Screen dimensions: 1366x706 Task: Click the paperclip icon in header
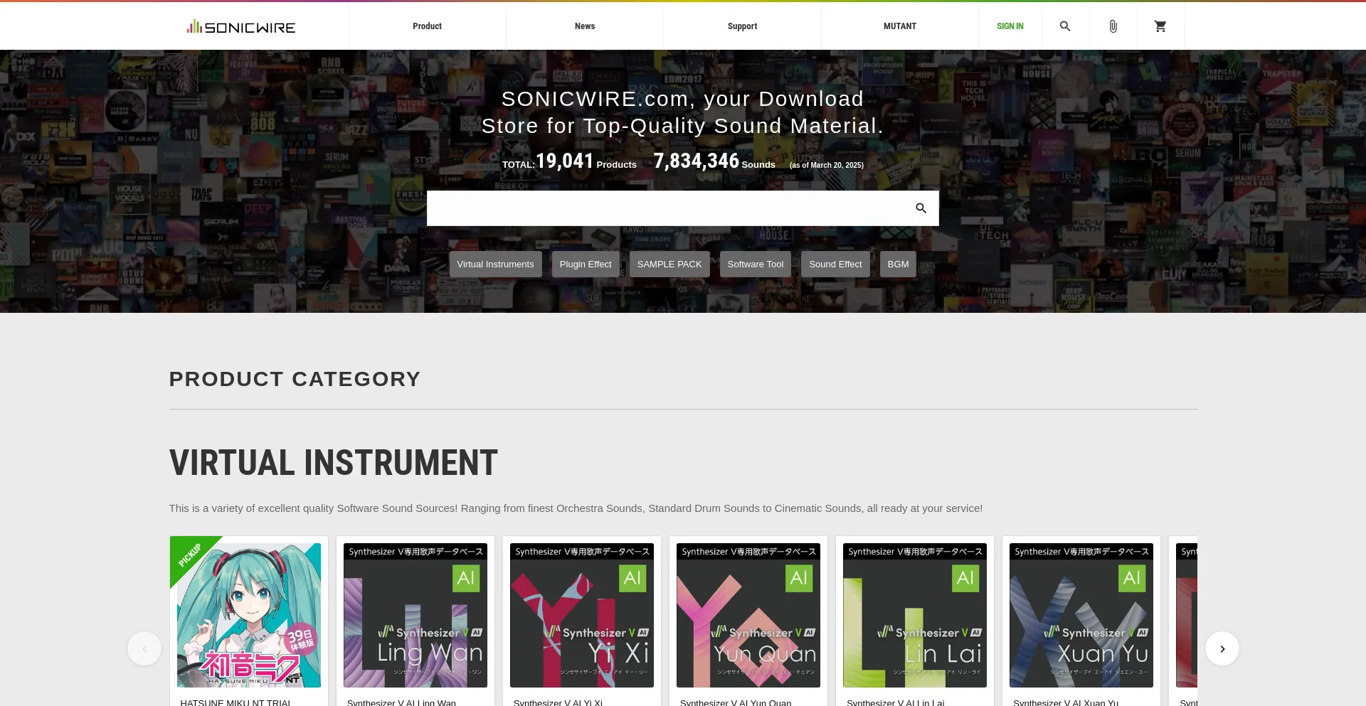coord(1113,26)
